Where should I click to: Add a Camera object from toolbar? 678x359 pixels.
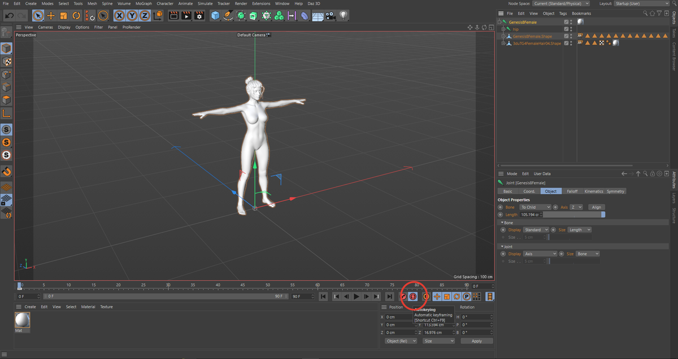pyautogui.click(x=331, y=16)
